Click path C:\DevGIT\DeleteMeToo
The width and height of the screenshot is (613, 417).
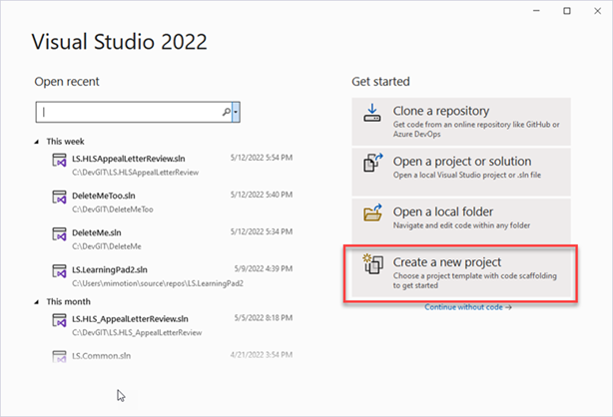(x=113, y=209)
